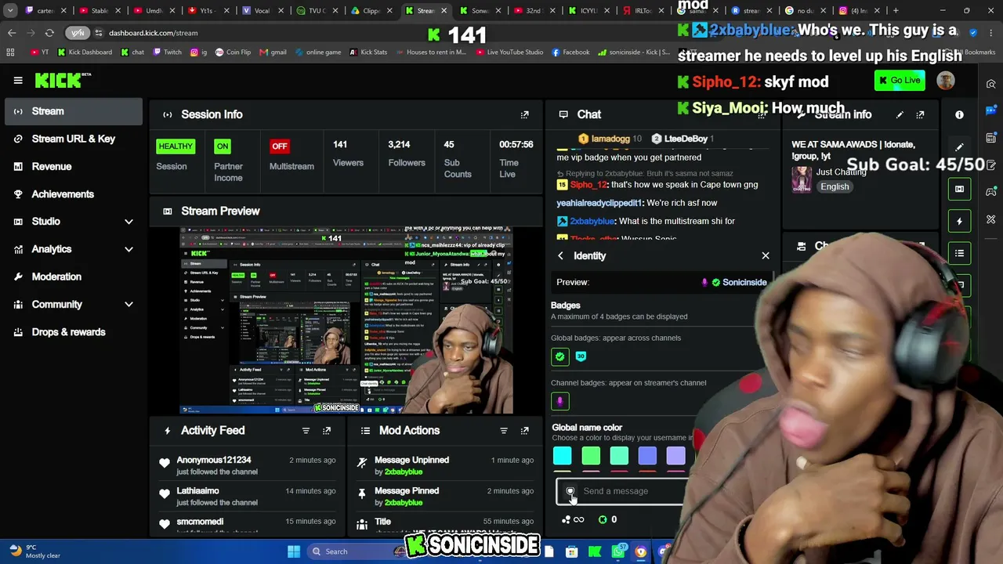Open the Coin Flip bookmark
Viewport: 1003px width, 564px height.
233,52
